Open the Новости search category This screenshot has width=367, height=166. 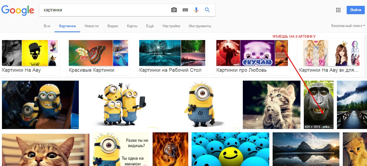coord(92,26)
